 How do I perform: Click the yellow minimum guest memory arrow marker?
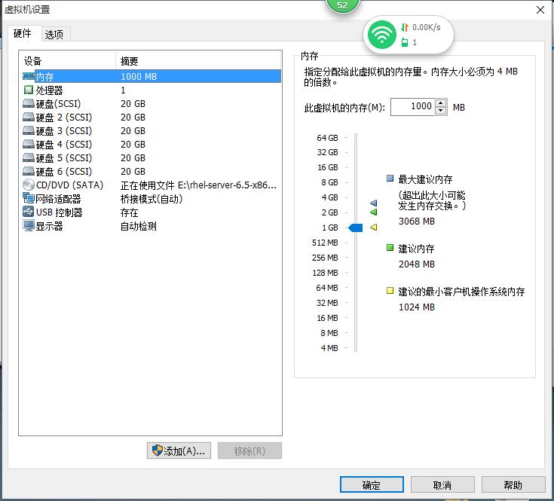coord(374,228)
